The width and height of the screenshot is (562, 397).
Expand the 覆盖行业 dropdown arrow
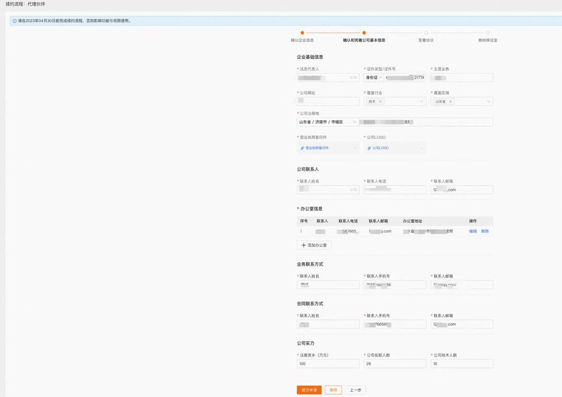422,102
